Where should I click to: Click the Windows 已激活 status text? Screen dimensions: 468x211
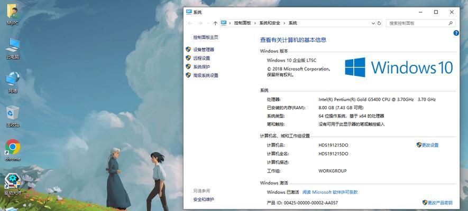coord(282,192)
